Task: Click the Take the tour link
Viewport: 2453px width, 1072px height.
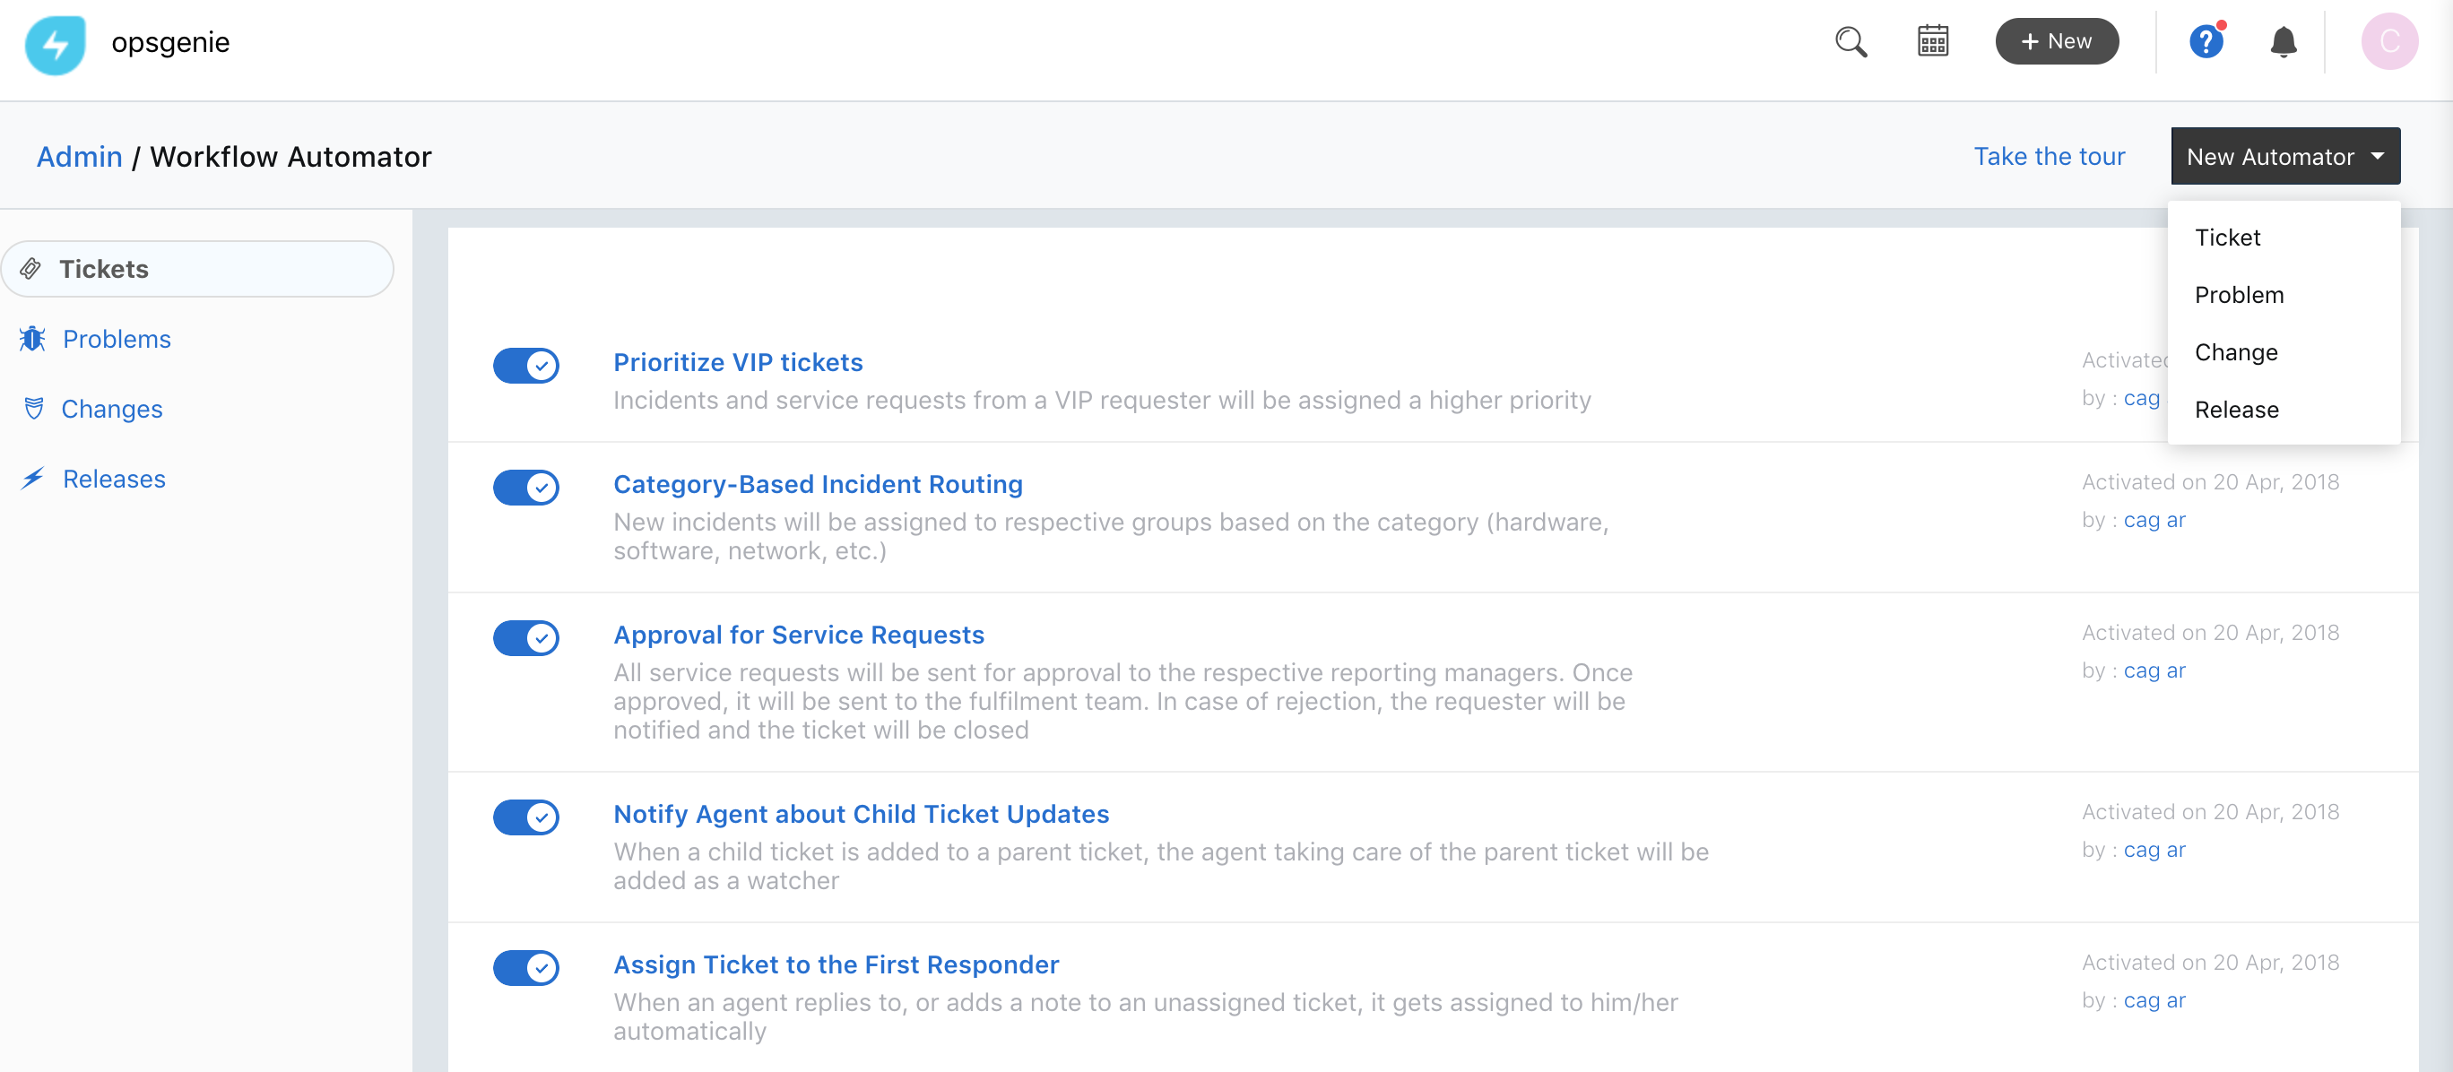Action: coord(2049,156)
